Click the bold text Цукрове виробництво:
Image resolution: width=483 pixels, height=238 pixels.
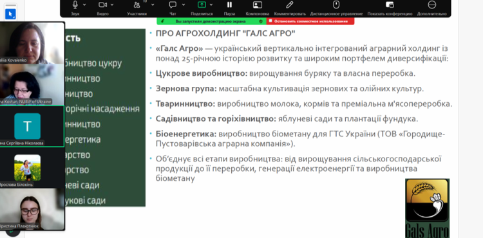point(202,73)
